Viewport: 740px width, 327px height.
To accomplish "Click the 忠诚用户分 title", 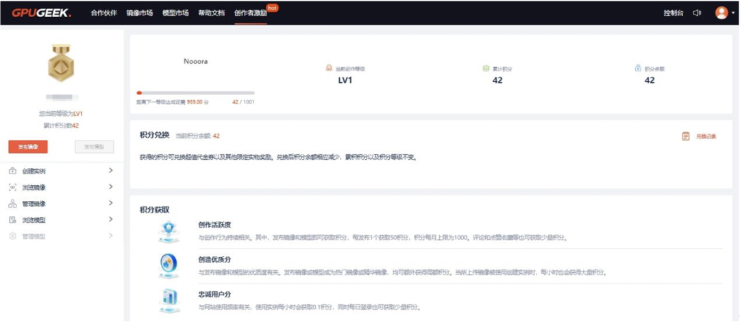I will (x=214, y=295).
